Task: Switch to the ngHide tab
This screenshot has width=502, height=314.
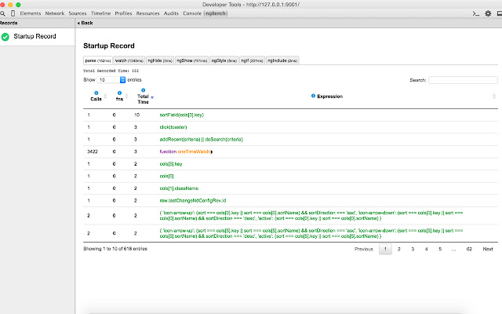Action: [160, 60]
